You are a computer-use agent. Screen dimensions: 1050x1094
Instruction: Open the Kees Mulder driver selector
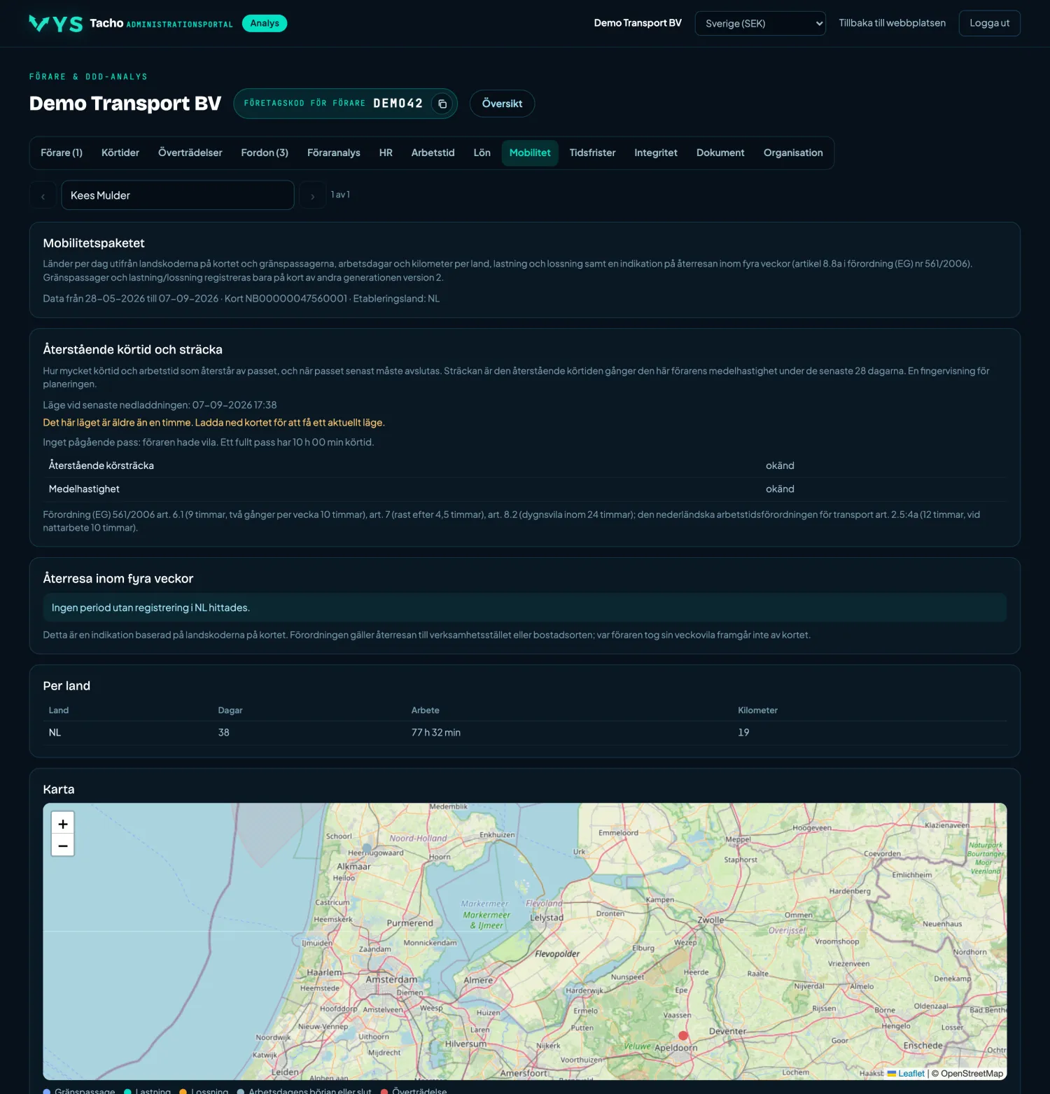pyautogui.click(x=178, y=195)
